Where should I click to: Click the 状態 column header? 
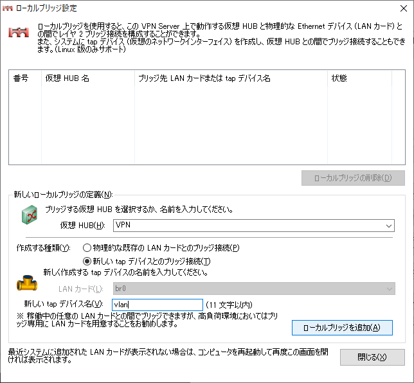coord(359,78)
